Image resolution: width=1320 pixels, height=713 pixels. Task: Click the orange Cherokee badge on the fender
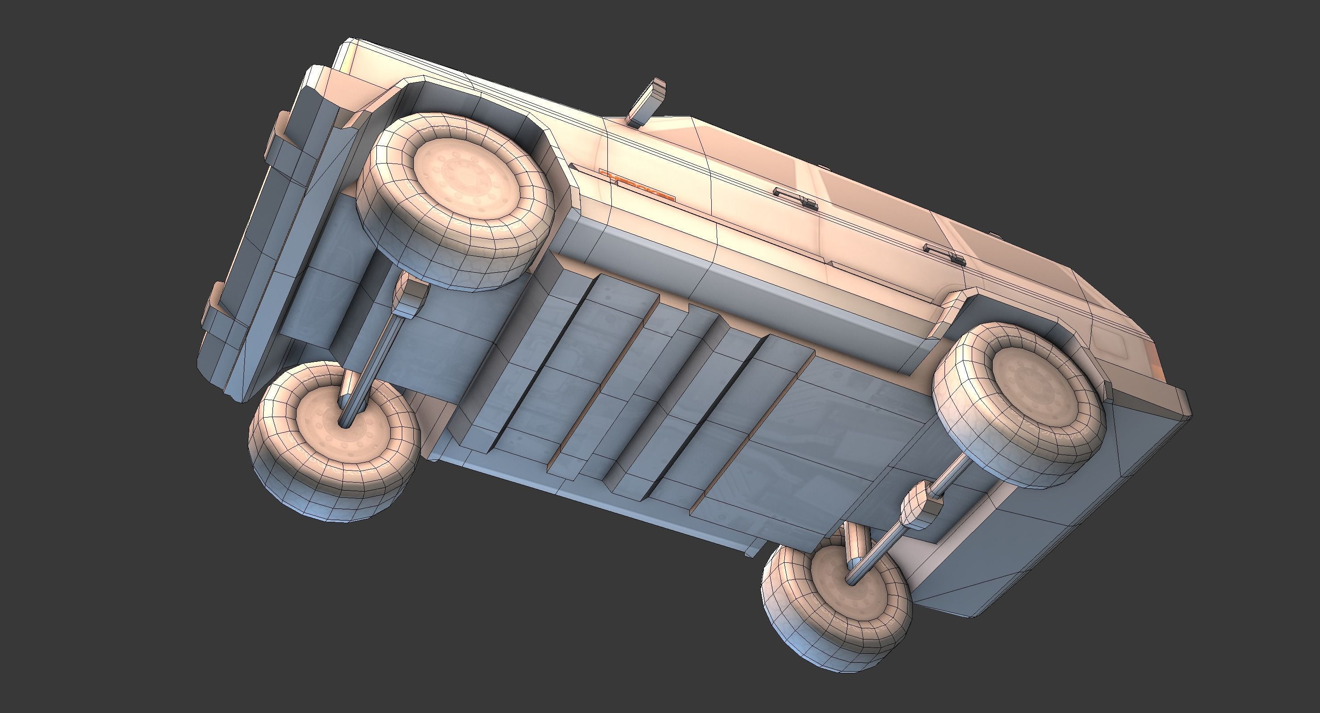coord(636,185)
